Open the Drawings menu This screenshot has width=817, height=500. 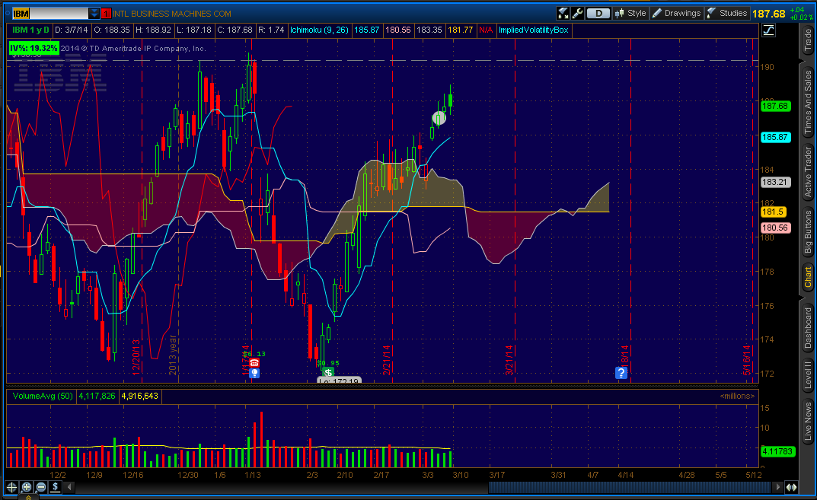tap(676, 13)
